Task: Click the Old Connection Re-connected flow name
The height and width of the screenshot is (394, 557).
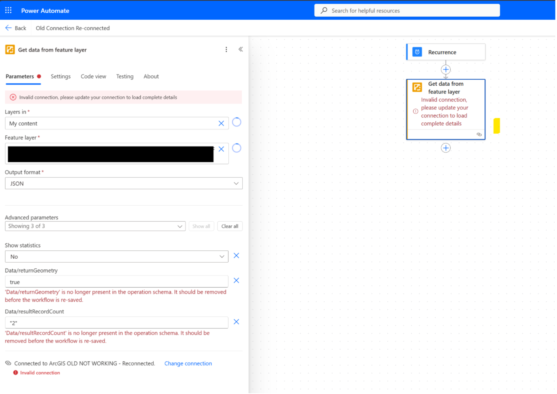Action: point(73,28)
